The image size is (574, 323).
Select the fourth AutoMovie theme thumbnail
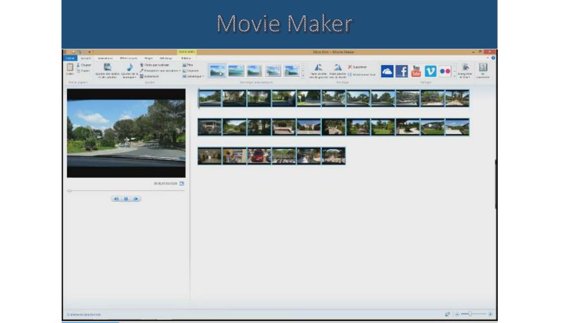[x=273, y=71]
